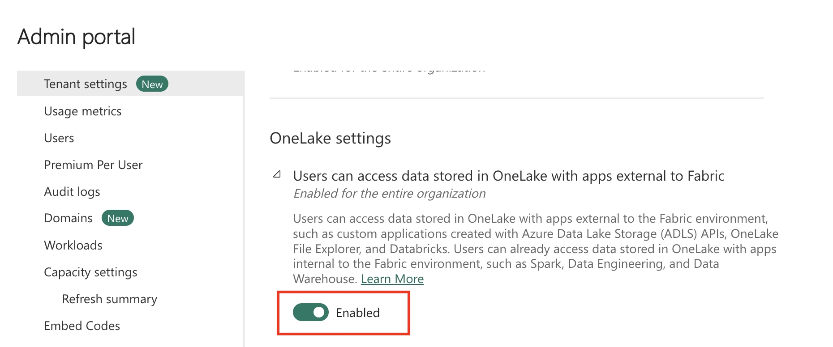
Task: Click the New badge beside Domains
Action: [118, 218]
